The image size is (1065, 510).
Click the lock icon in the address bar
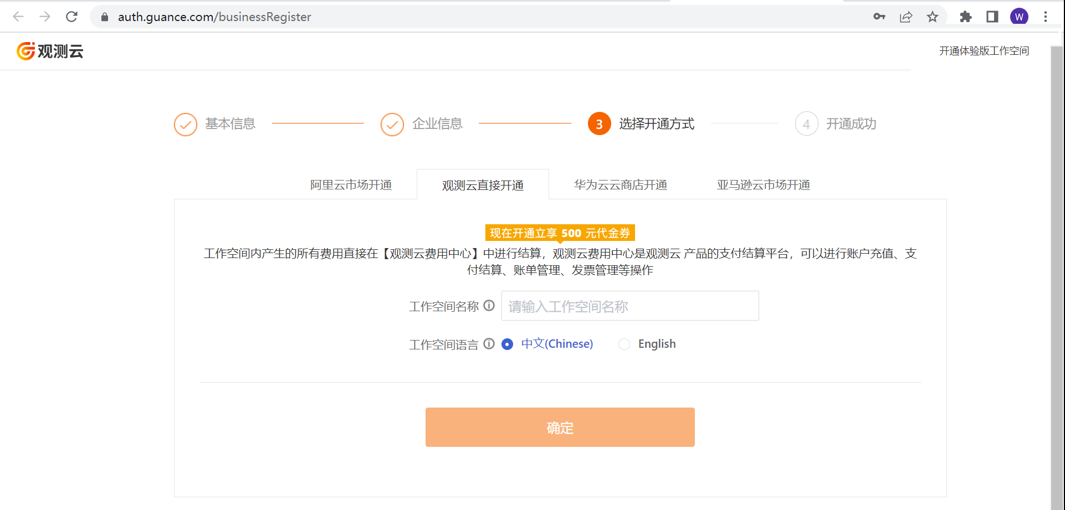click(105, 17)
